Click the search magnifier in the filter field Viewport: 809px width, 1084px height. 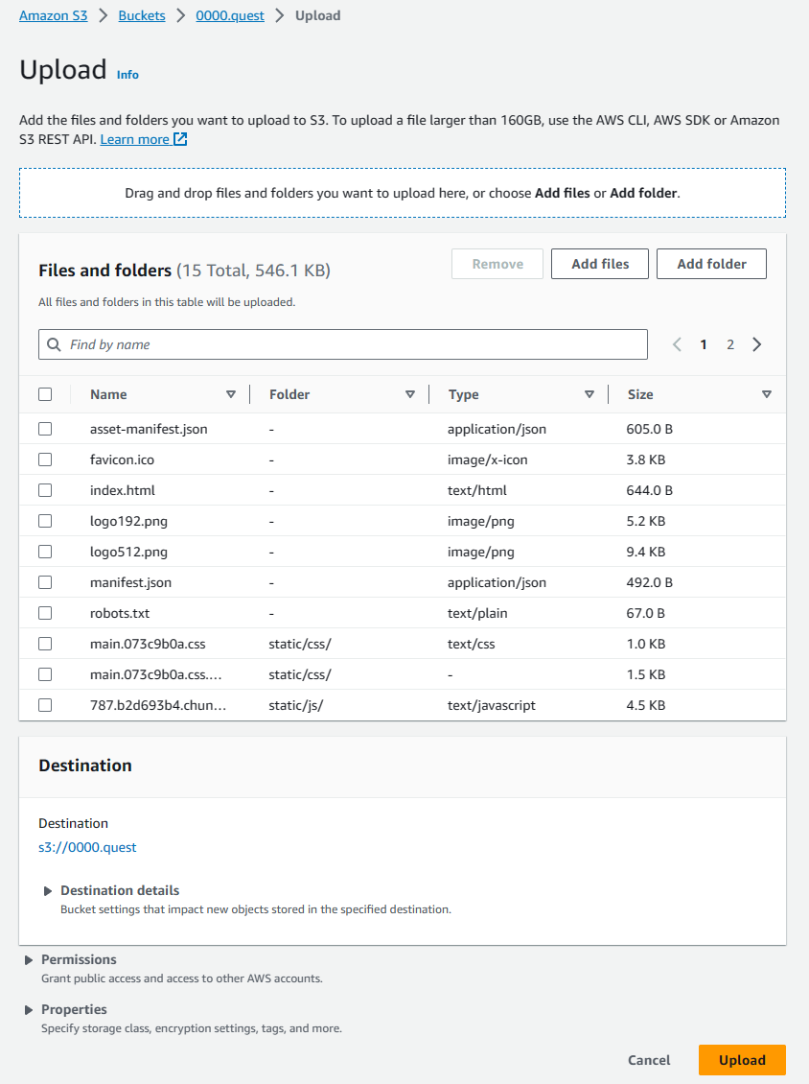click(55, 343)
